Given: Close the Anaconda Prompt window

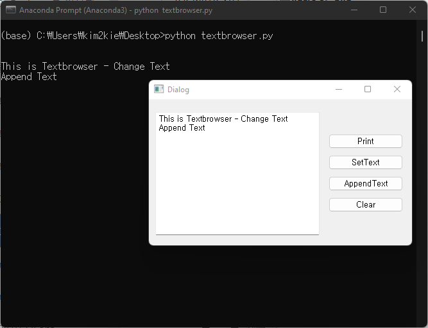Looking at the screenshot, I should tap(413, 10).
